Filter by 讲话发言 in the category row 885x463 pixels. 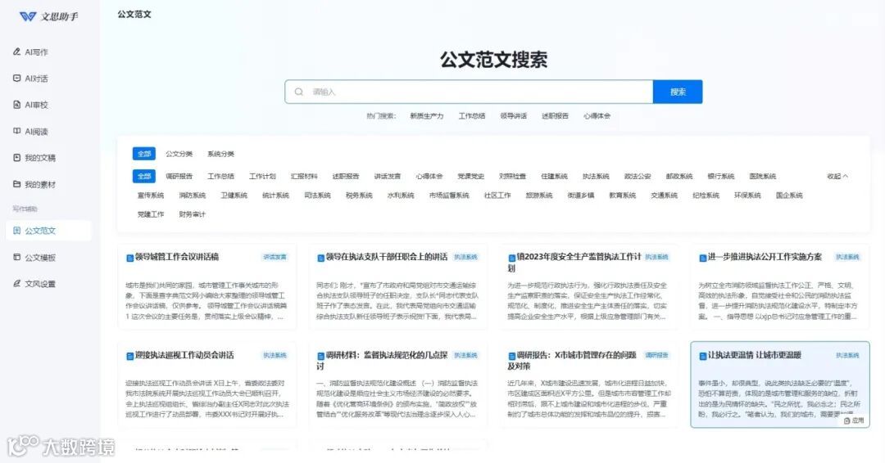point(387,177)
